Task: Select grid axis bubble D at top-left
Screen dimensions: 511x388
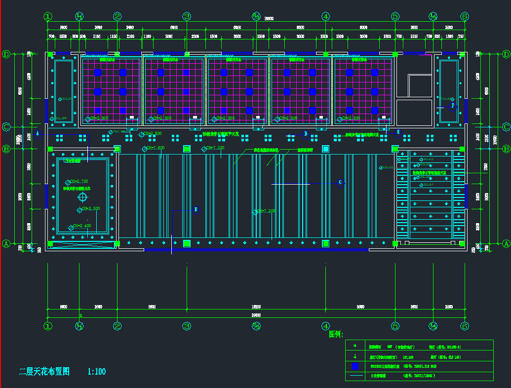Action: click(x=6, y=54)
